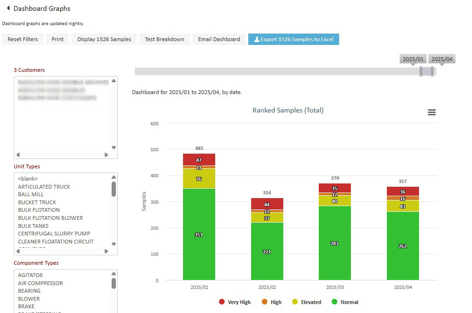The width and height of the screenshot is (472, 313).
Task: Select ARTICULATED TRUCK in Unit Types
Action: pos(44,187)
